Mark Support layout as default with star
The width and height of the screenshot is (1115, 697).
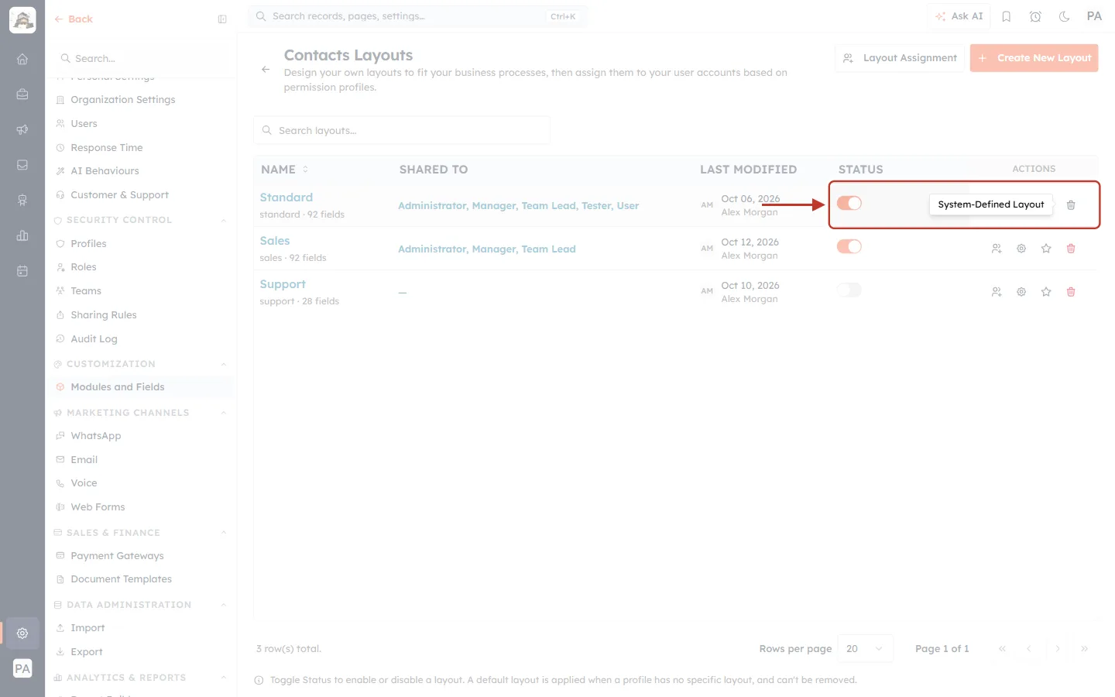pos(1046,292)
